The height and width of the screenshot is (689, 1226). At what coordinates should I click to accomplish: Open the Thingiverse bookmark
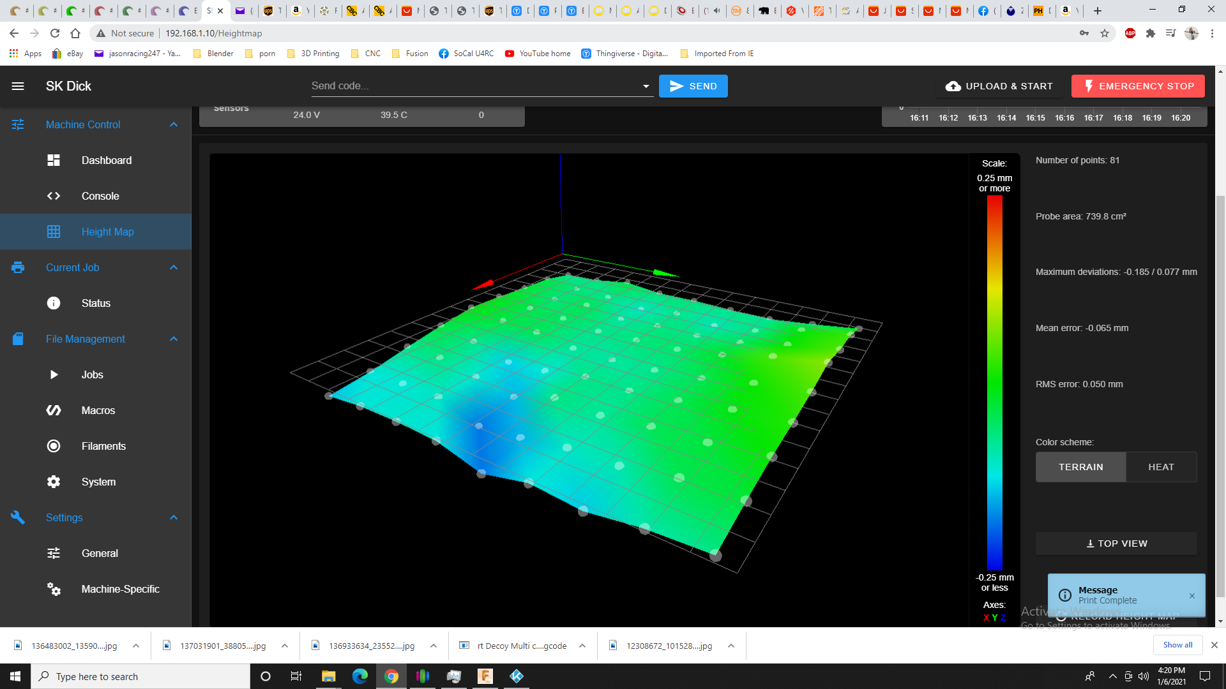coord(624,54)
